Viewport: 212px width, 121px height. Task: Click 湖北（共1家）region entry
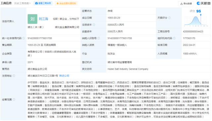pyautogui.click(x=36, y=27)
